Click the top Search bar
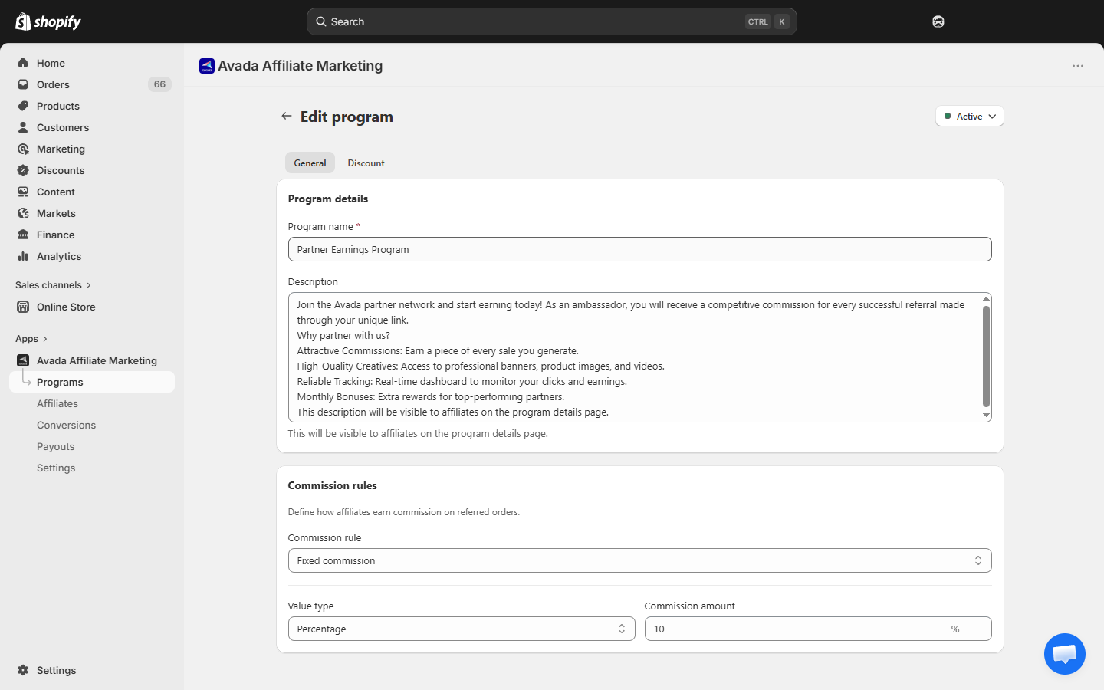1104x690 pixels. [x=552, y=21]
